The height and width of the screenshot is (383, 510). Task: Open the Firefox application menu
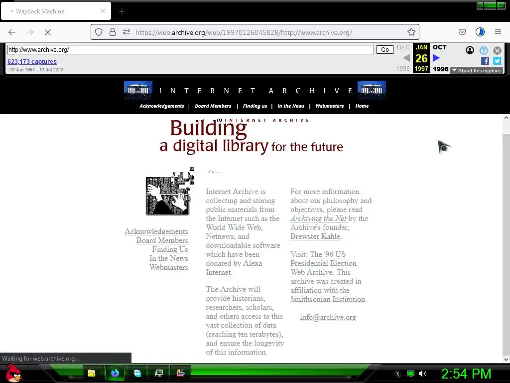[498, 32]
